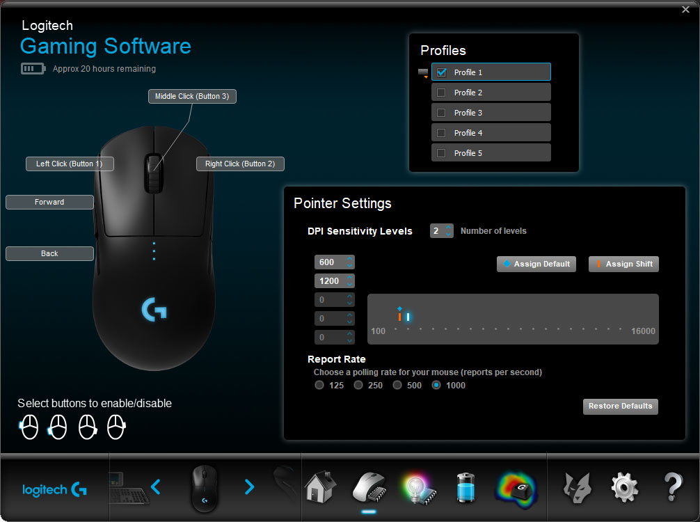700x522 pixels.
Task: Open the battery settings icon
Action: (466, 488)
